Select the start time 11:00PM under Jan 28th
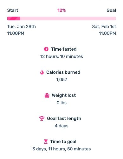The height and width of the screenshot is (159, 123). click(16, 33)
